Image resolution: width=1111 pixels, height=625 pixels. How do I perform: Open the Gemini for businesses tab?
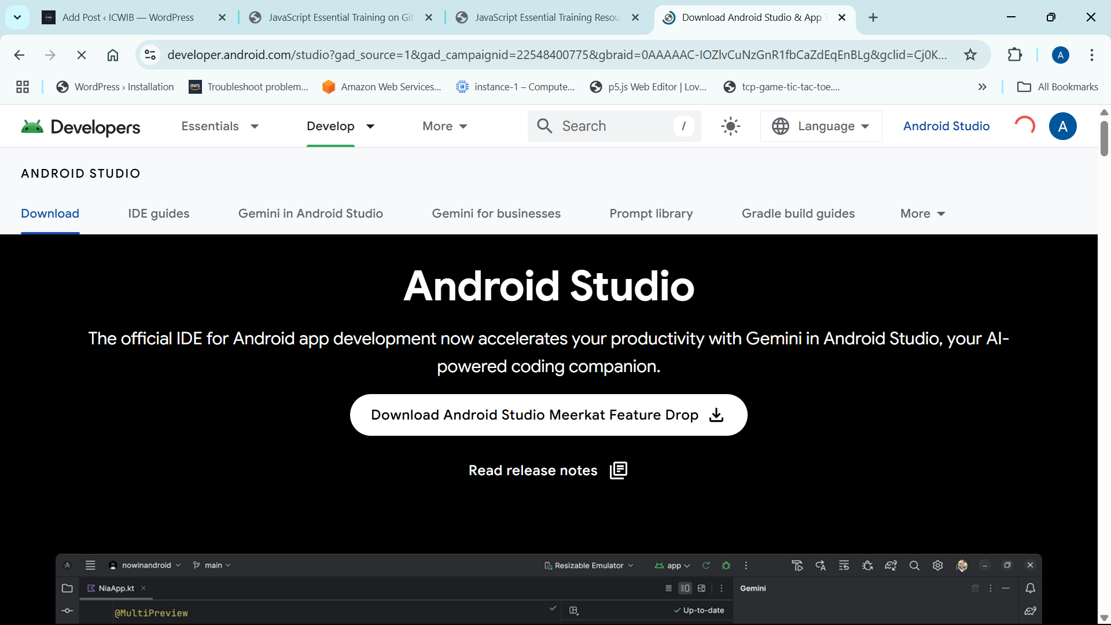[x=496, y=214]
